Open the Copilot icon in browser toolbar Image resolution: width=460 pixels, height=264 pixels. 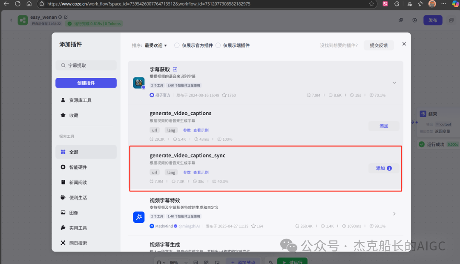[x=456, y=4]
